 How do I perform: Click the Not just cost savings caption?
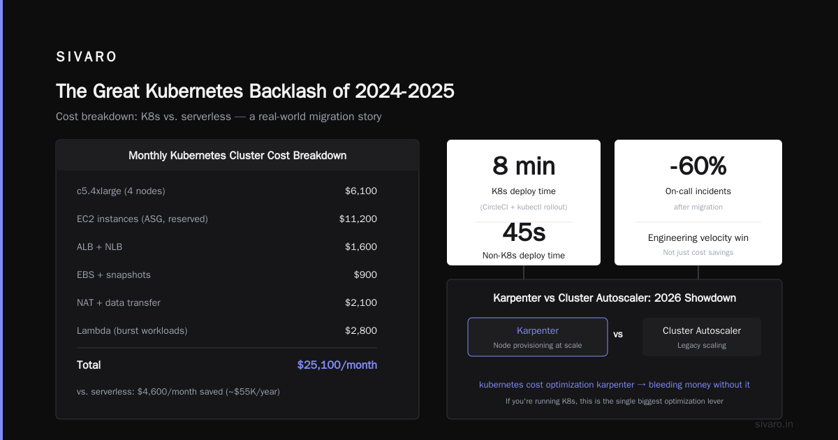[698, 252]
